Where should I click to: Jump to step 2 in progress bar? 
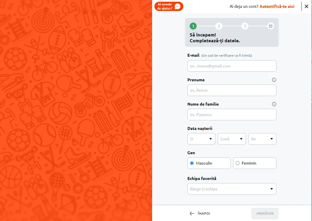pyautogui.click(x=219, y=26)
